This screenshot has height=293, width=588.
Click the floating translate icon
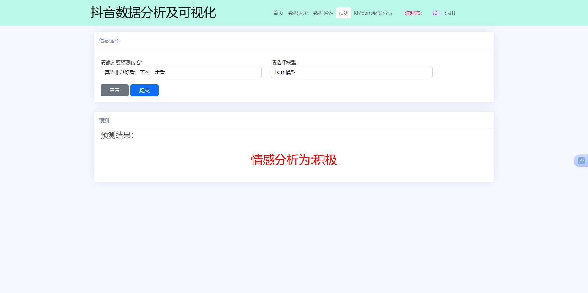[x=581, y=161]
